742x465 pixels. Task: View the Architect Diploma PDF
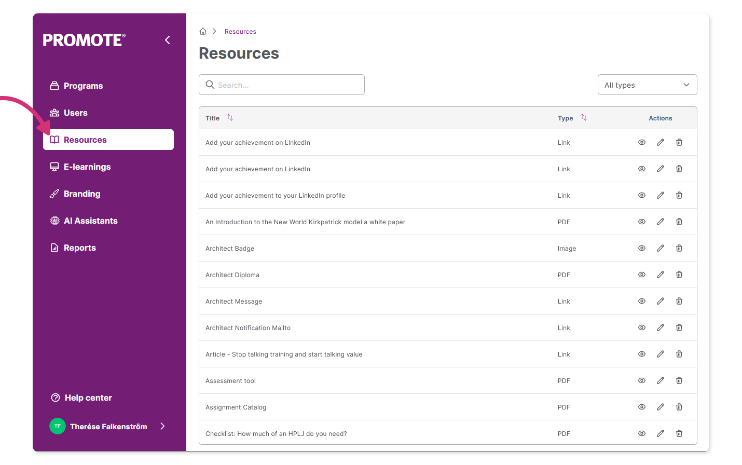(x=642, y=275)
